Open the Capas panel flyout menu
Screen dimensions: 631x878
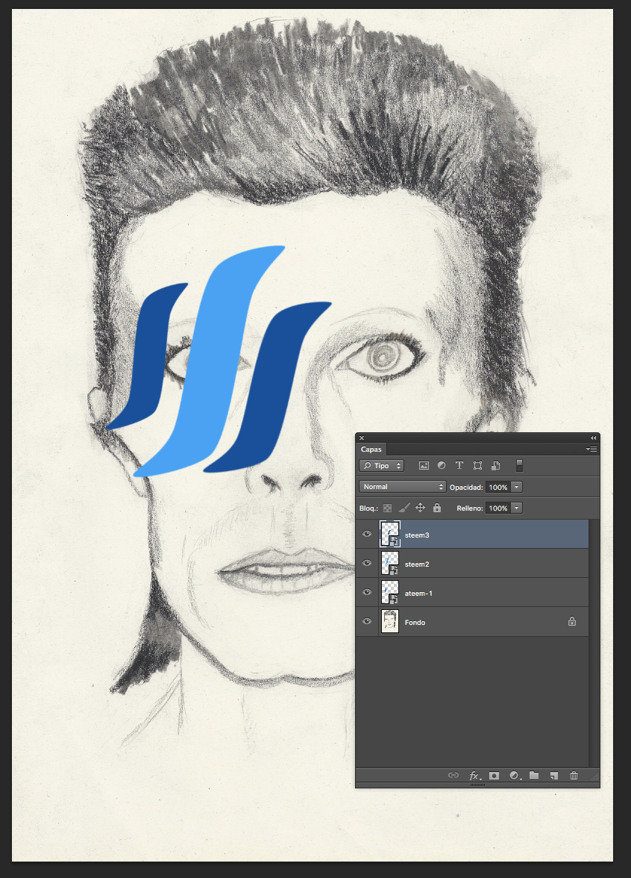(592, 449)
